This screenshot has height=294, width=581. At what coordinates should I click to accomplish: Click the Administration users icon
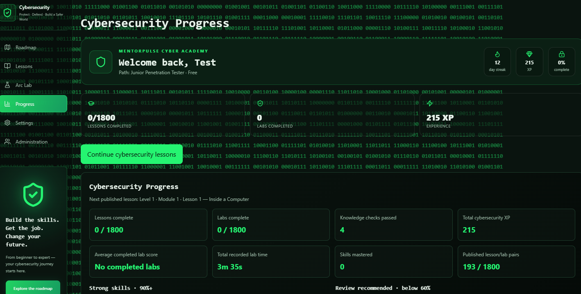point(7,142)
